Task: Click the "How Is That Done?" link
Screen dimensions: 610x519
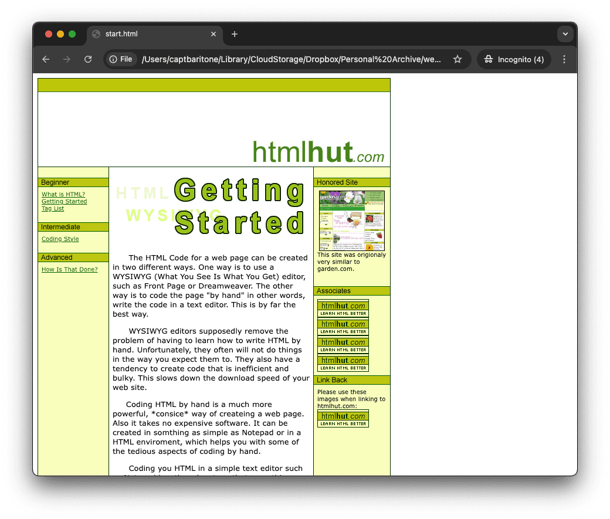Action: pyautogui.click(x=69, y=269)
